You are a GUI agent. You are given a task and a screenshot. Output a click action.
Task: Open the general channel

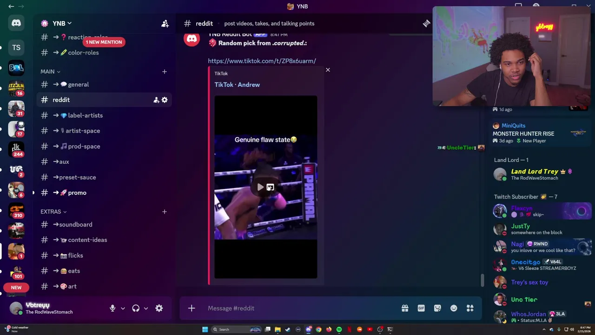[104, 84]
